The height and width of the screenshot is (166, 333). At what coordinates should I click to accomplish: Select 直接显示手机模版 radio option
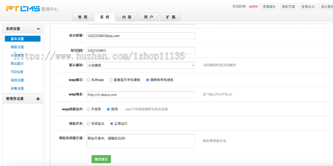[x=111, y=80]
